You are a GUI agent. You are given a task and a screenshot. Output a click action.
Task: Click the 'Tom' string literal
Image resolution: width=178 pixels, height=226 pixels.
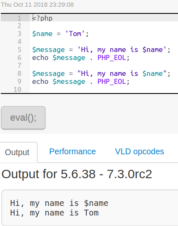pos(75,34)
